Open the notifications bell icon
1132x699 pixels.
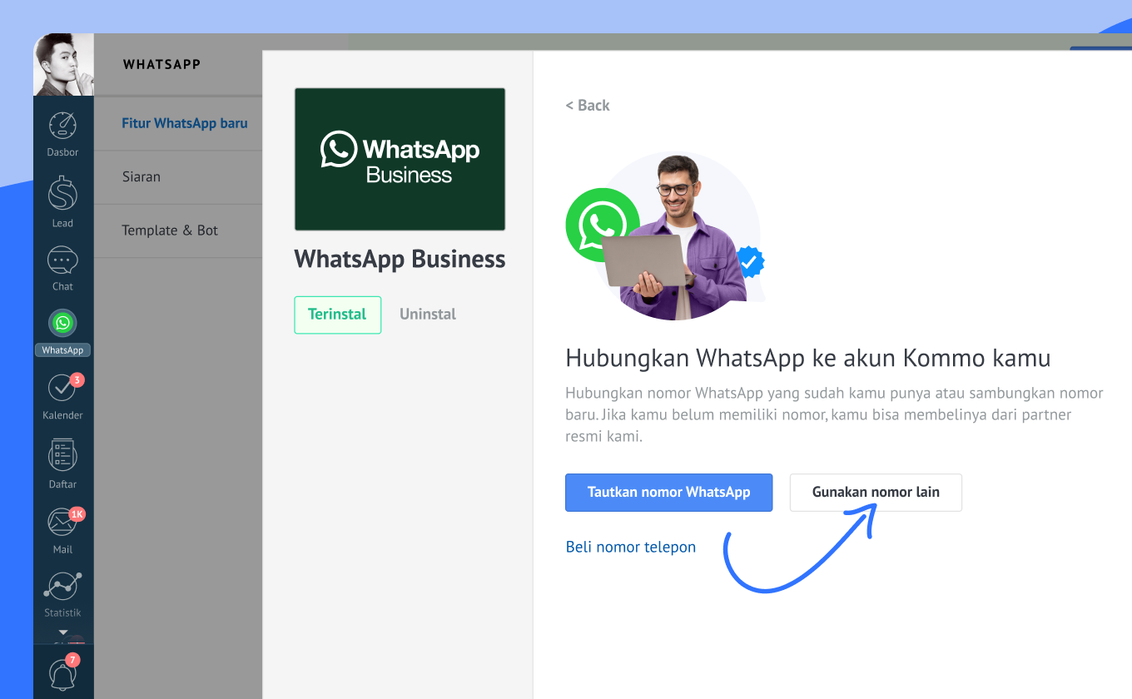point(63,673)
